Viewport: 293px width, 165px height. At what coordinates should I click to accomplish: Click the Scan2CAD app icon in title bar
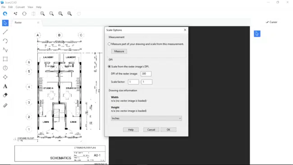coord(2,2)
